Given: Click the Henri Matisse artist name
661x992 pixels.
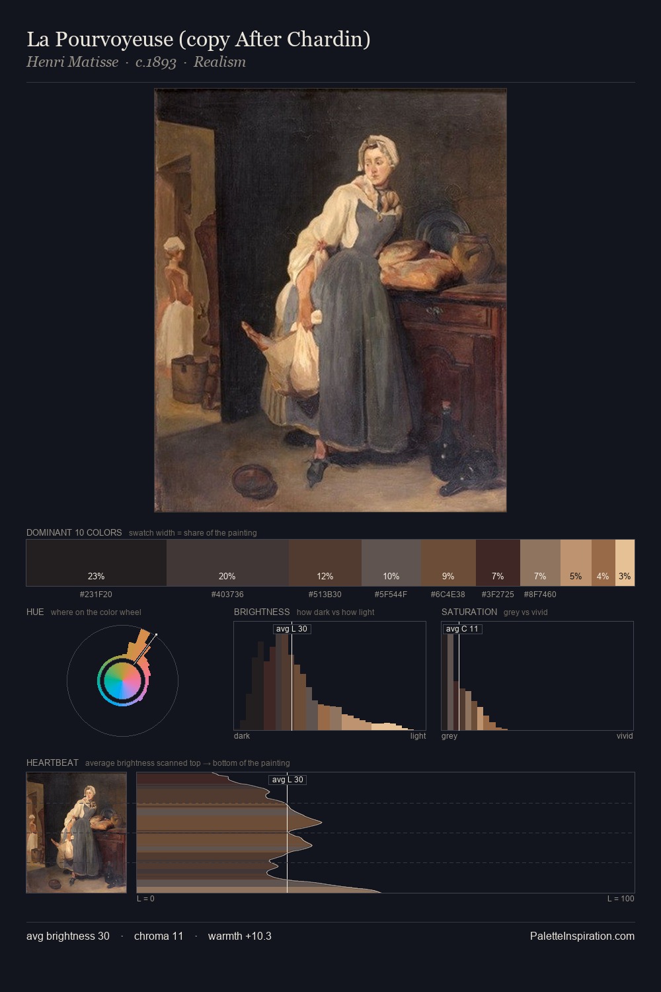Looking at the screenshot, I should (x=73, y=62).
